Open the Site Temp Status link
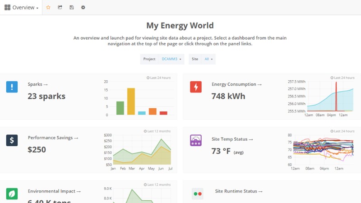 232,139
